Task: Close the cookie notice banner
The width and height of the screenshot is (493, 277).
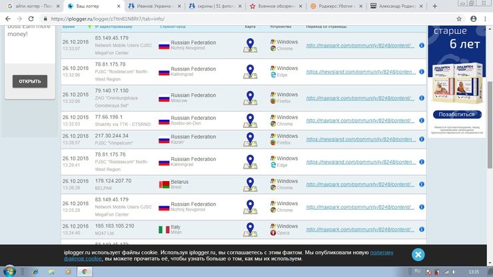Action: (418, 254)
